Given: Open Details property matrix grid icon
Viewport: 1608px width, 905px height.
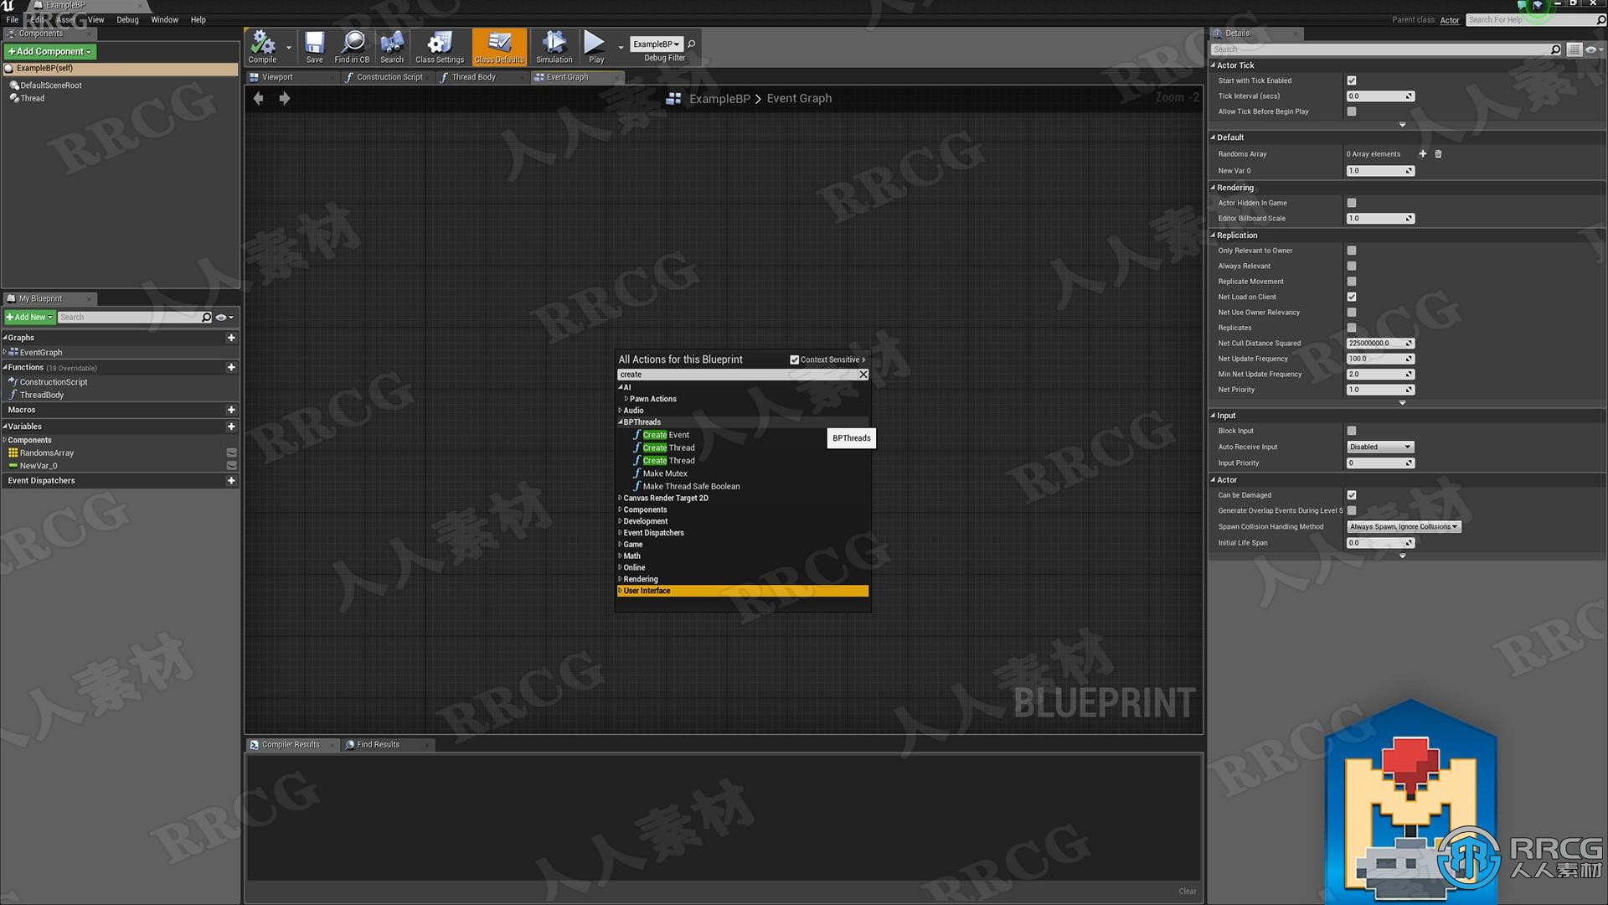Looking at the screenshot, I should click(1574, 49).
